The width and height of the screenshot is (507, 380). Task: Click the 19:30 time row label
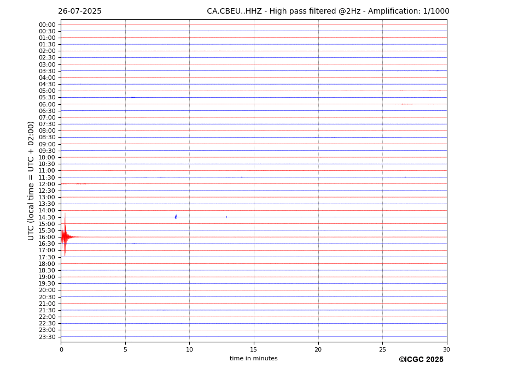click(47, 284)
